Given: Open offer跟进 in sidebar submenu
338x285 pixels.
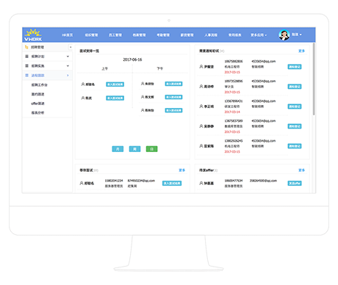Looking at the screenshot, I should 37,104.
